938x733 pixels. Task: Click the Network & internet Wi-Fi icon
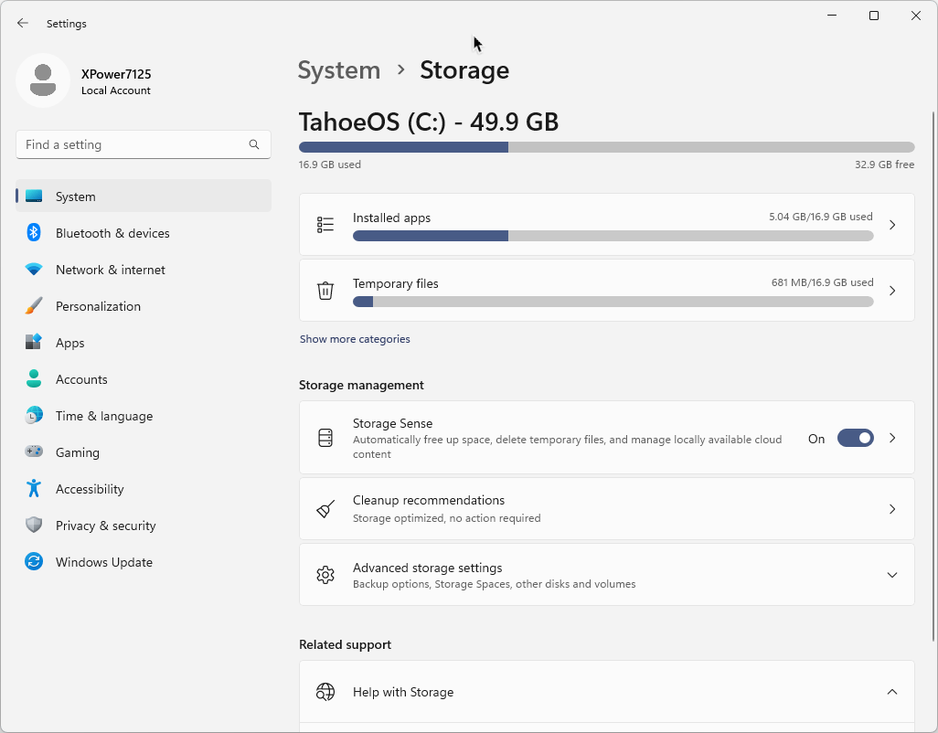(x=34, y=270)
